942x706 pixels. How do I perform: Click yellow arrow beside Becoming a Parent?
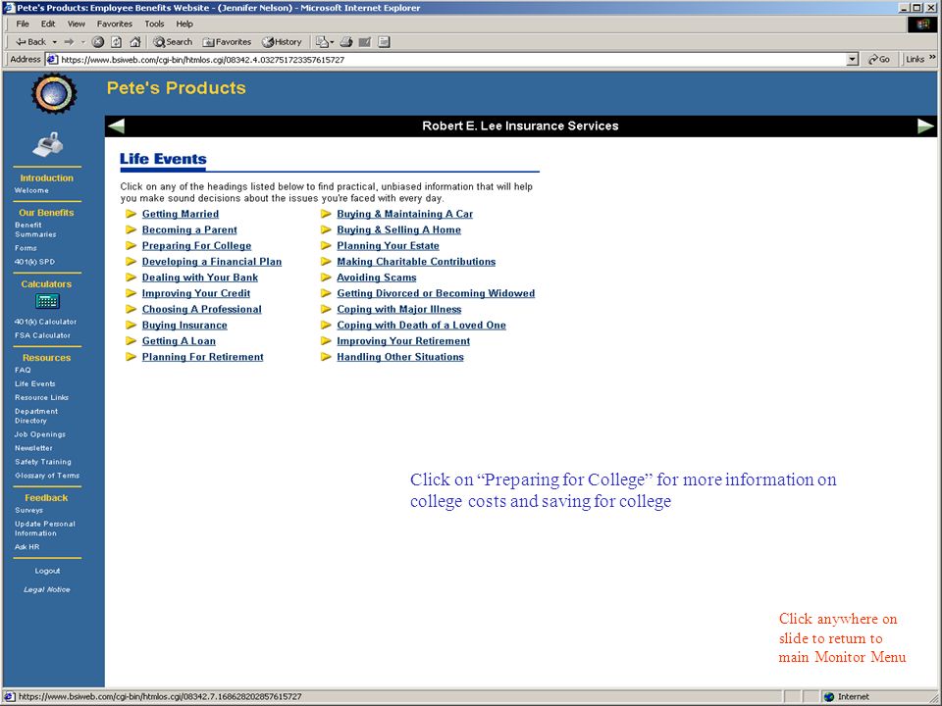coord(131,229)
